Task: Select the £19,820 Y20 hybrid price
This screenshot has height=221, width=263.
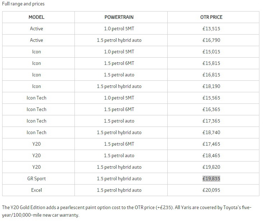Action: [211, 167]
